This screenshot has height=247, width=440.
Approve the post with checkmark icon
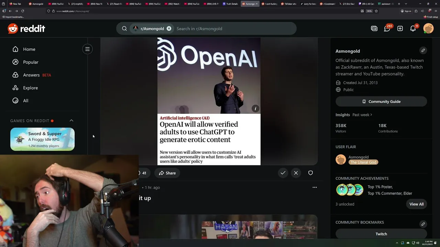(x=283, y=173)
